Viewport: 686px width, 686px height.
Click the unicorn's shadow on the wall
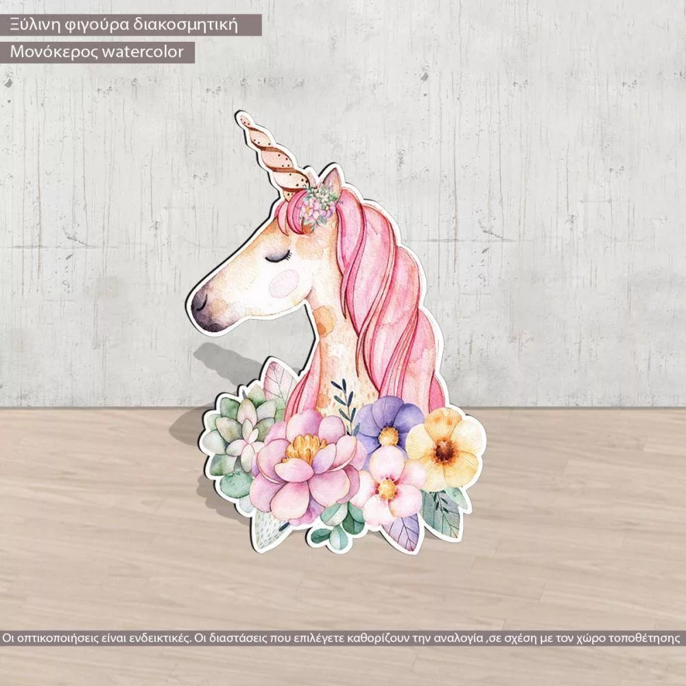coord(220,364)
